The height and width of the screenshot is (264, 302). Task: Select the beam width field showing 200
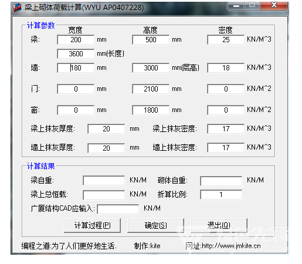[x=76, y=40]
